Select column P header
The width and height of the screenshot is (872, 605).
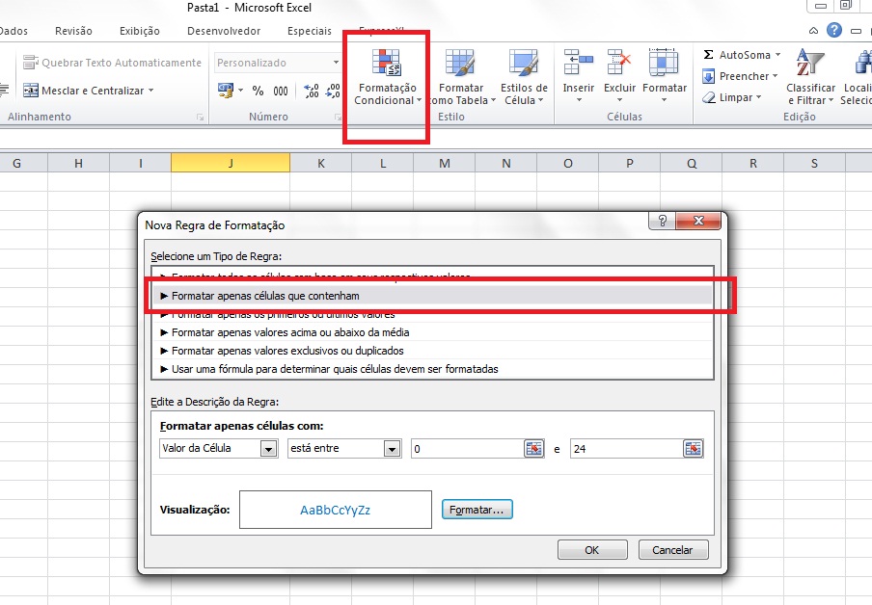pos(630,164)
